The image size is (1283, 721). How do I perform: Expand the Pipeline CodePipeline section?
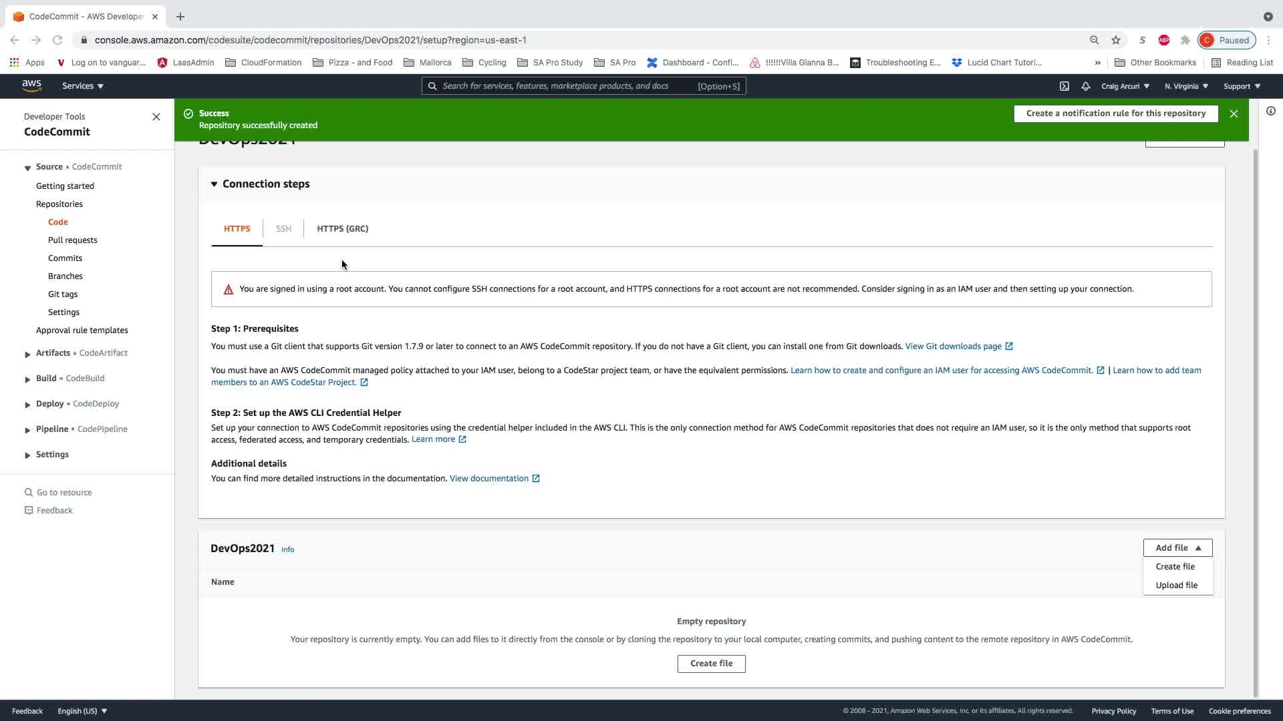coord(27,430)
